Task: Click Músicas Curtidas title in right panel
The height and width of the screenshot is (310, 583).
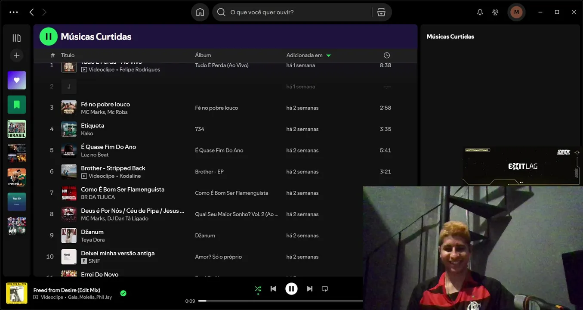Action: click(450, 37)
